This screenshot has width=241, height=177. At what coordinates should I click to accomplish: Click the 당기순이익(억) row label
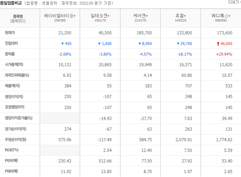point(16,129)
